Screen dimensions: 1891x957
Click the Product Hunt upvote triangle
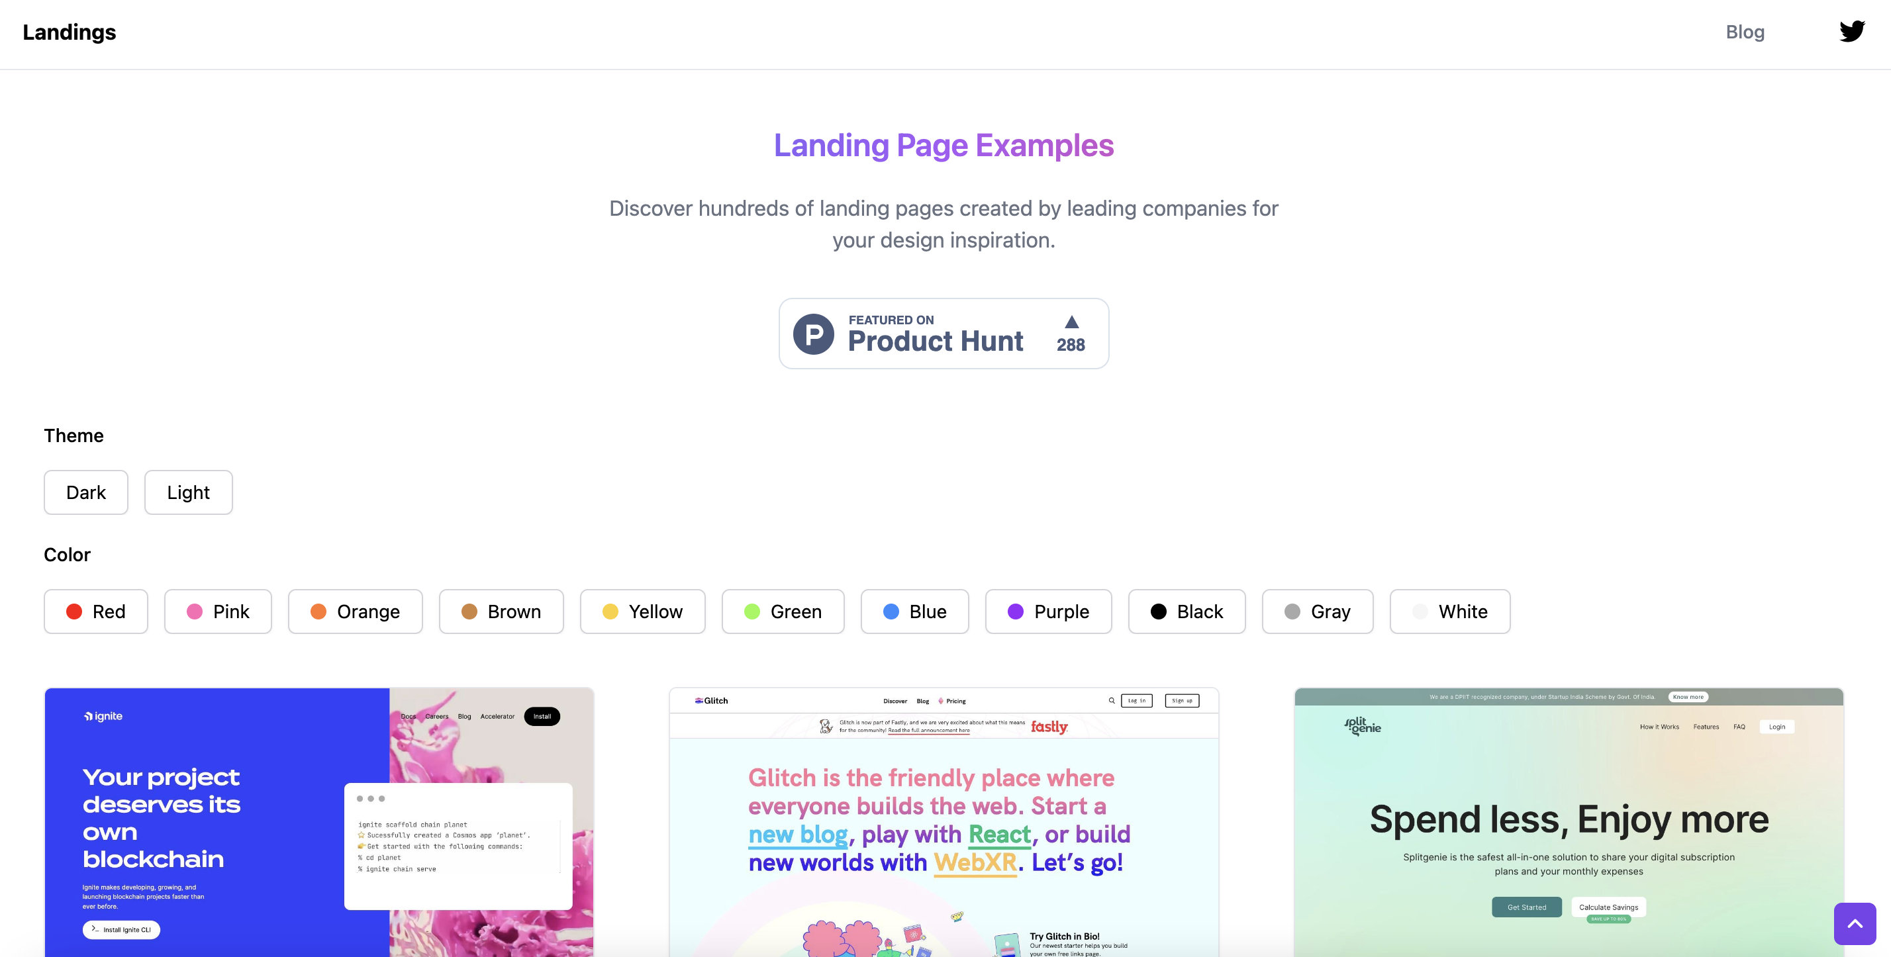pos(1071,322)
